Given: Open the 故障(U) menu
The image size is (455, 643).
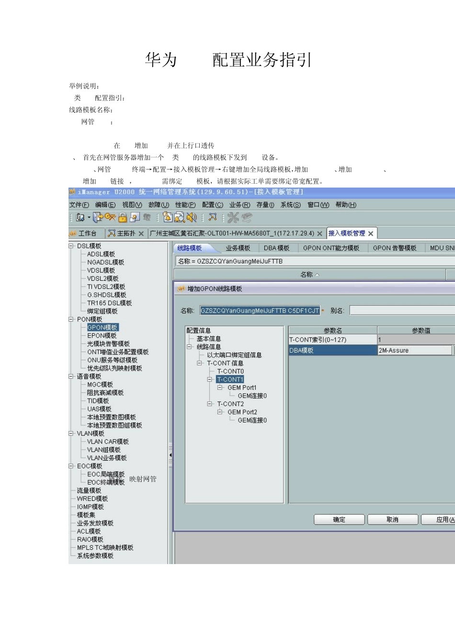Looking at the screenshot, I should 159,205.
